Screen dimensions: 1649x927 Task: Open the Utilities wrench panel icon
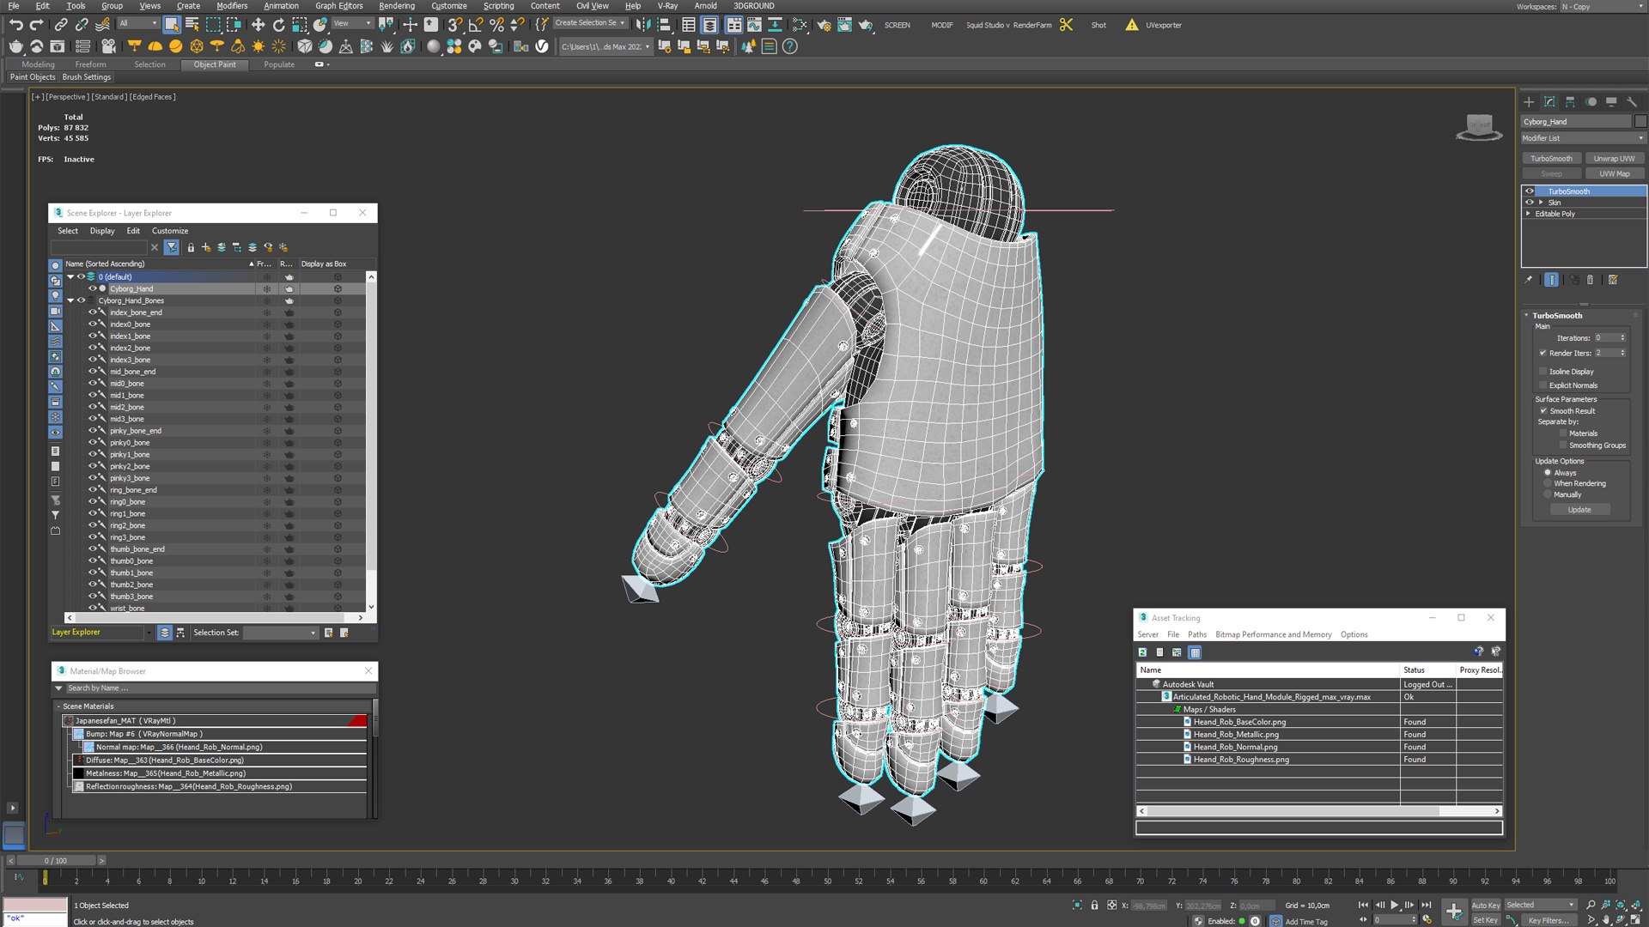click(1632, 101)
